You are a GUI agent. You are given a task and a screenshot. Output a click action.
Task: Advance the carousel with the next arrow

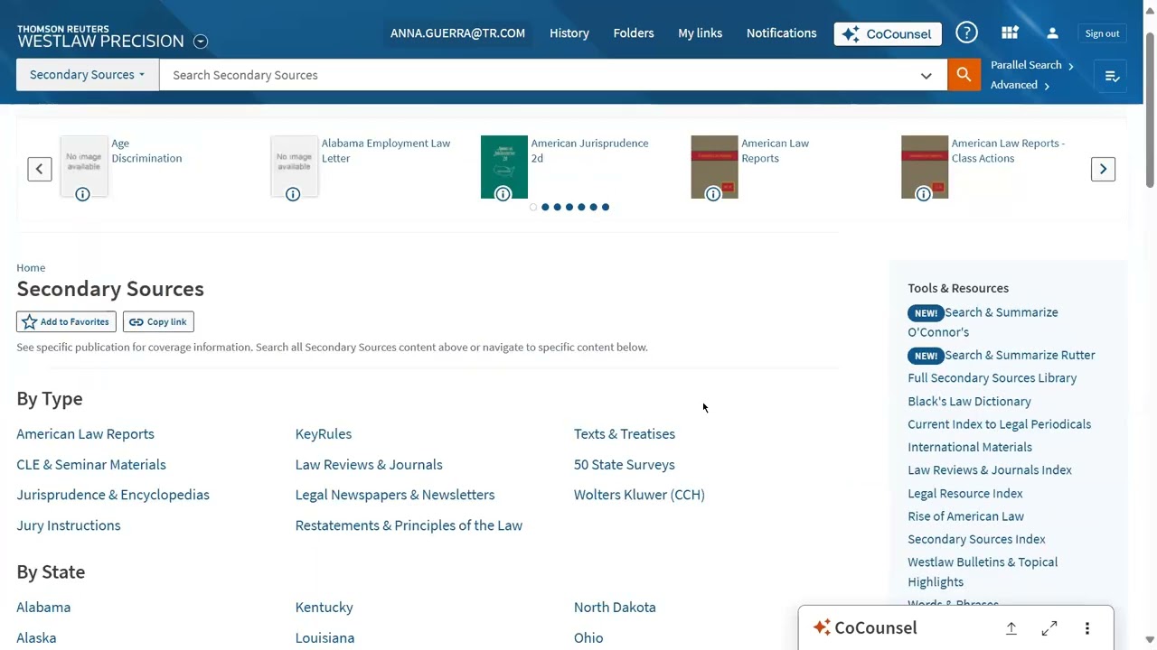1103,169
